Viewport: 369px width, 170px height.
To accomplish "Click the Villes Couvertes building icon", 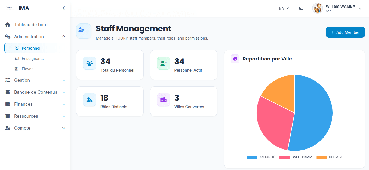I will [x=163, y=100].
